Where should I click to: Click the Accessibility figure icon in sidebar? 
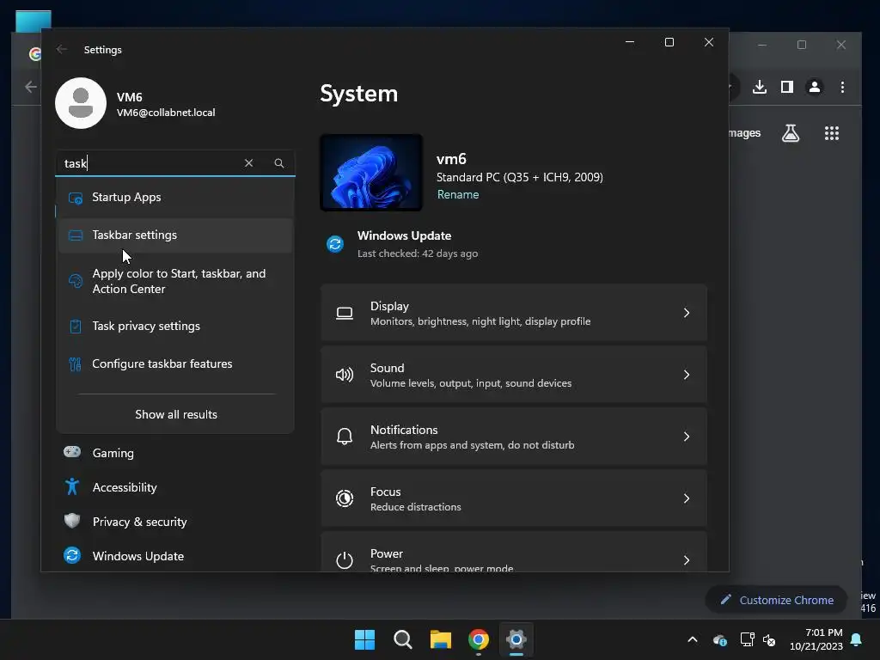tap(72, 486)
